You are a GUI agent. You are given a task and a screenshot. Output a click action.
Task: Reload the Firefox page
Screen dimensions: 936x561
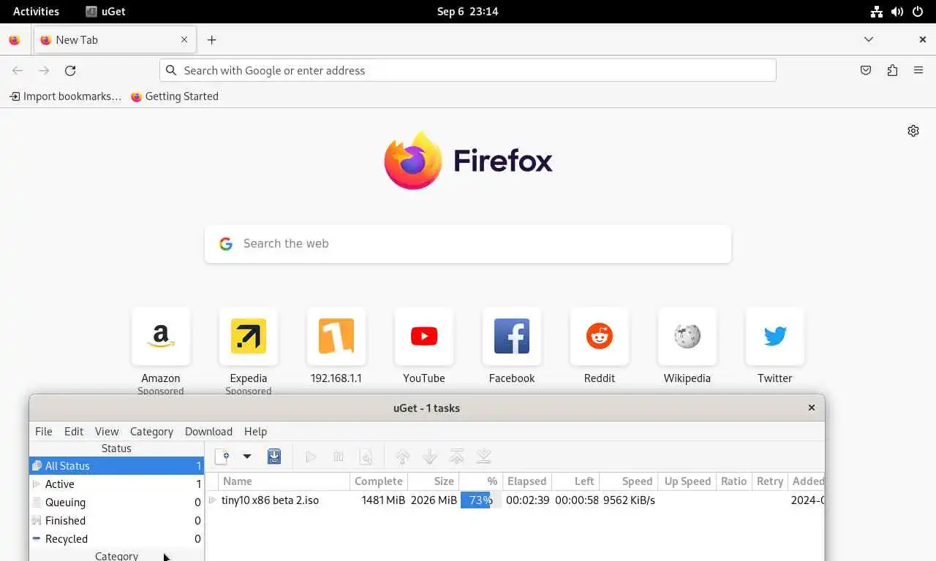pos(70,70)
